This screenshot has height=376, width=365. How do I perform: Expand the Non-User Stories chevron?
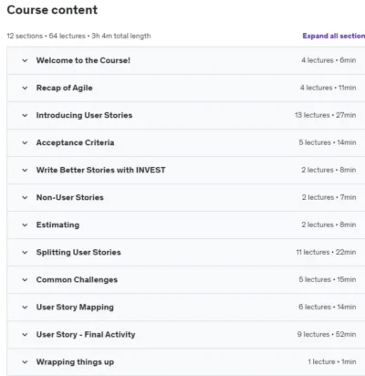[25, 197]
